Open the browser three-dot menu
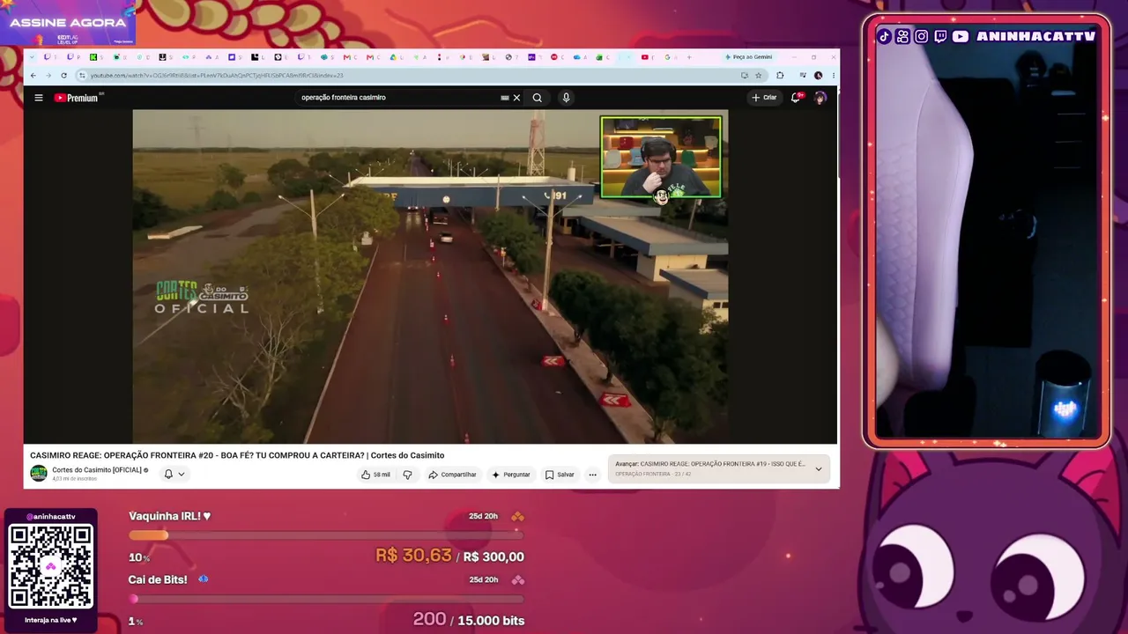Viewport: 1128px width, 634px height. 833,76
